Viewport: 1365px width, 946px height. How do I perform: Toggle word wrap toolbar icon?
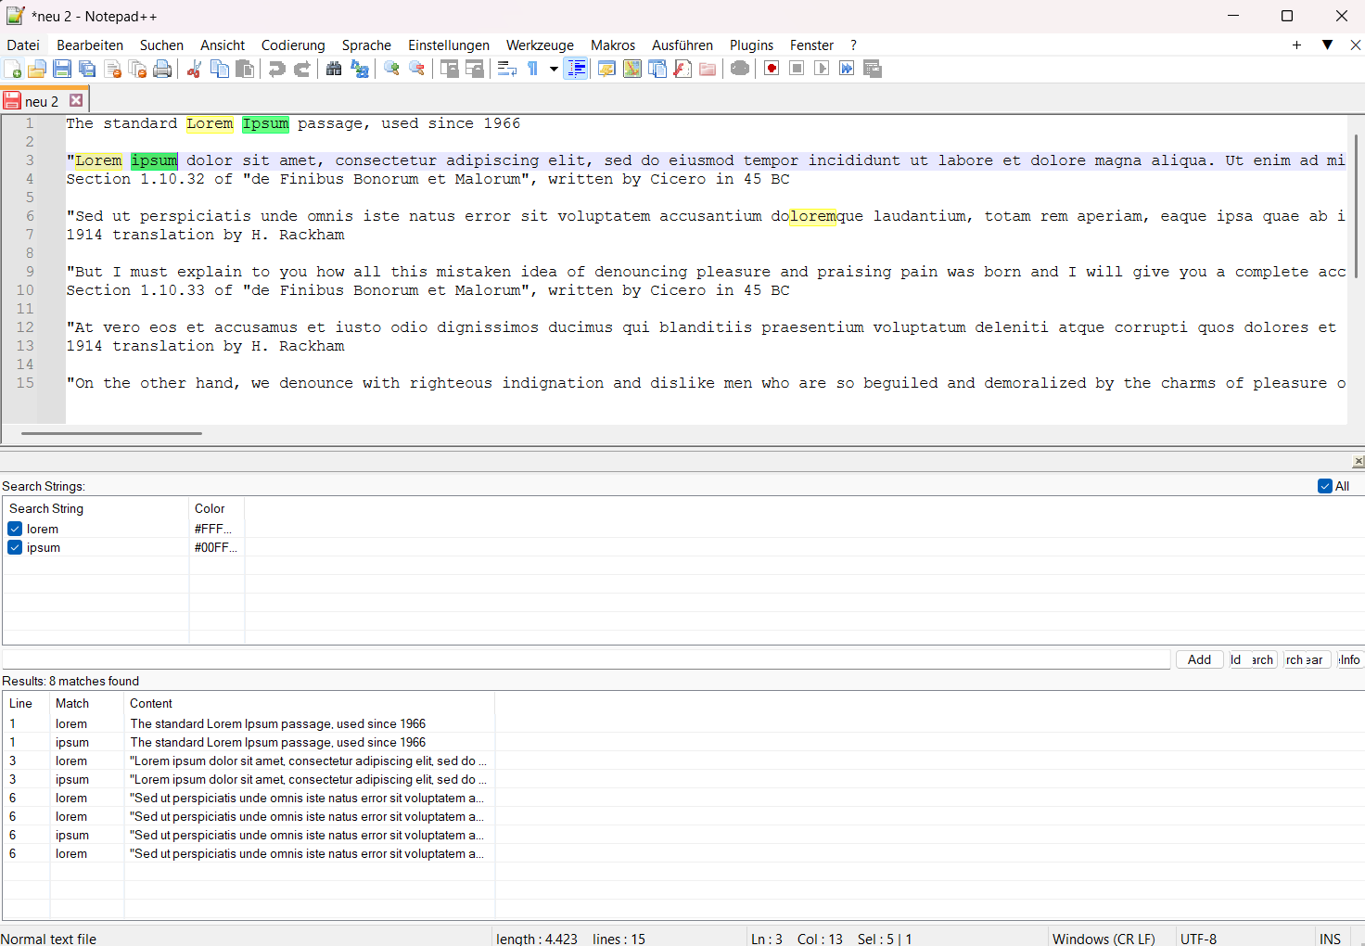coord(507,69)
